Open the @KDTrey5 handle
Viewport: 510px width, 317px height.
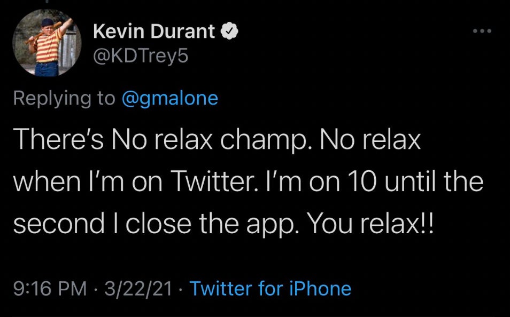pyautogui.click(x=141, y=56)
